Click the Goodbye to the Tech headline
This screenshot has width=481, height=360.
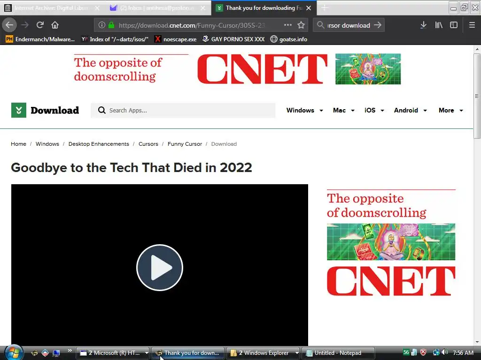[x=132, y=167]
